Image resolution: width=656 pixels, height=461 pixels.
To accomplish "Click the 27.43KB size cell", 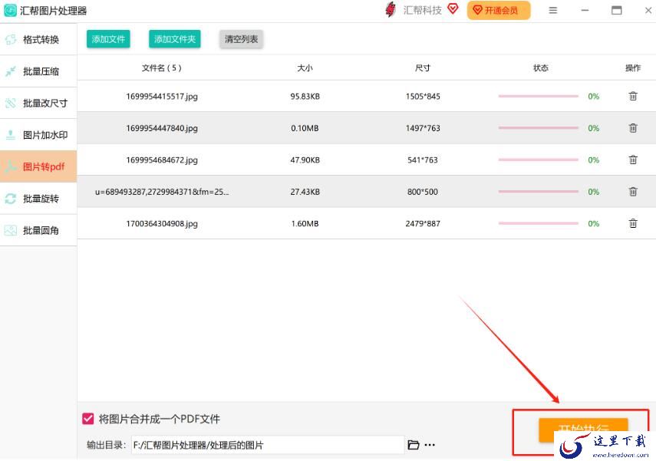I will click(305, 192).
